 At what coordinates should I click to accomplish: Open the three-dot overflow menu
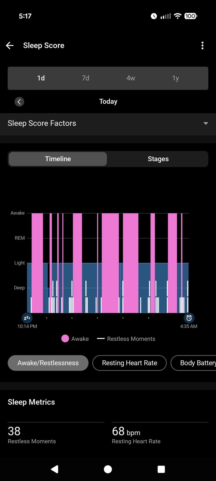[202, 46]
